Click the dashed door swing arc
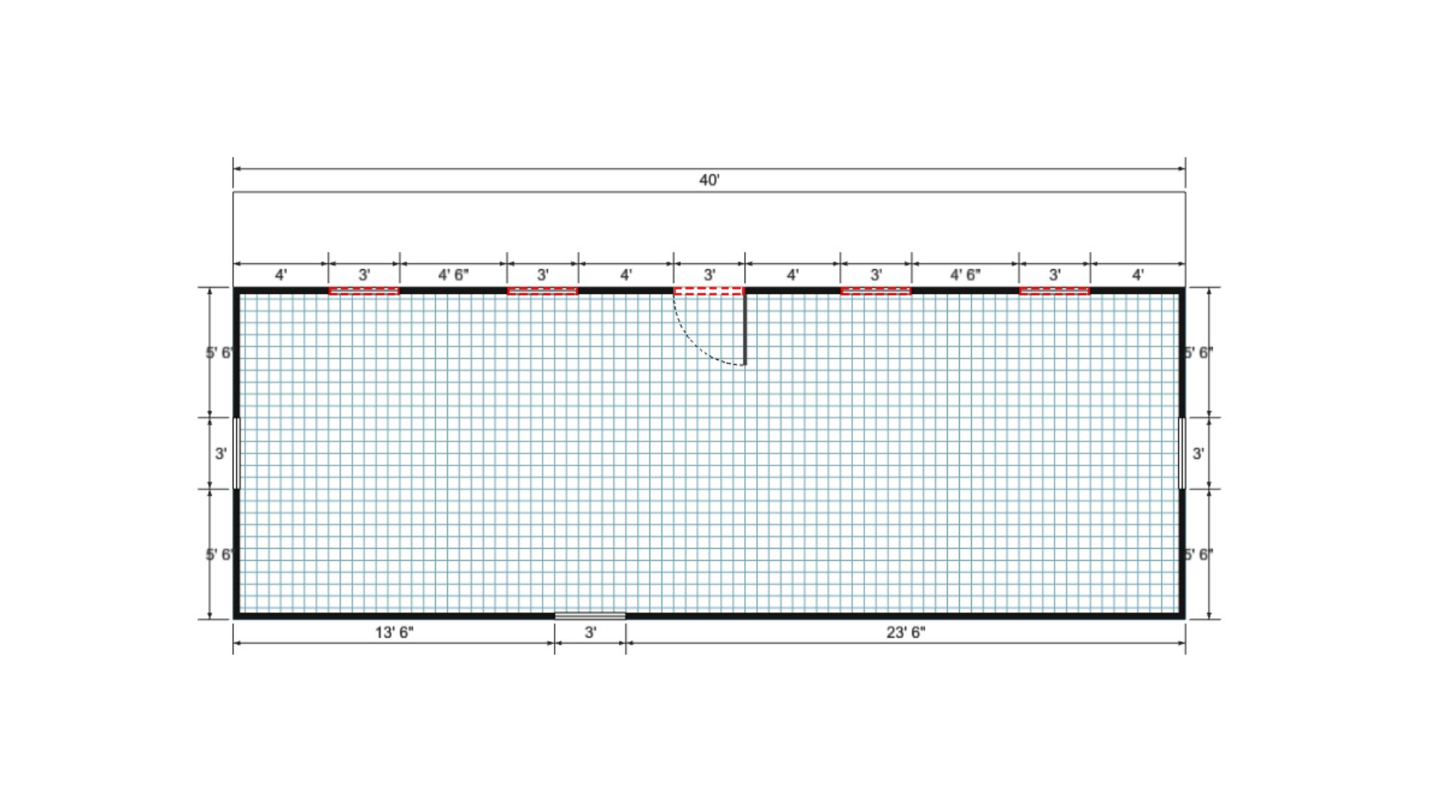The image size is (1443, 812). click(693, 344)
